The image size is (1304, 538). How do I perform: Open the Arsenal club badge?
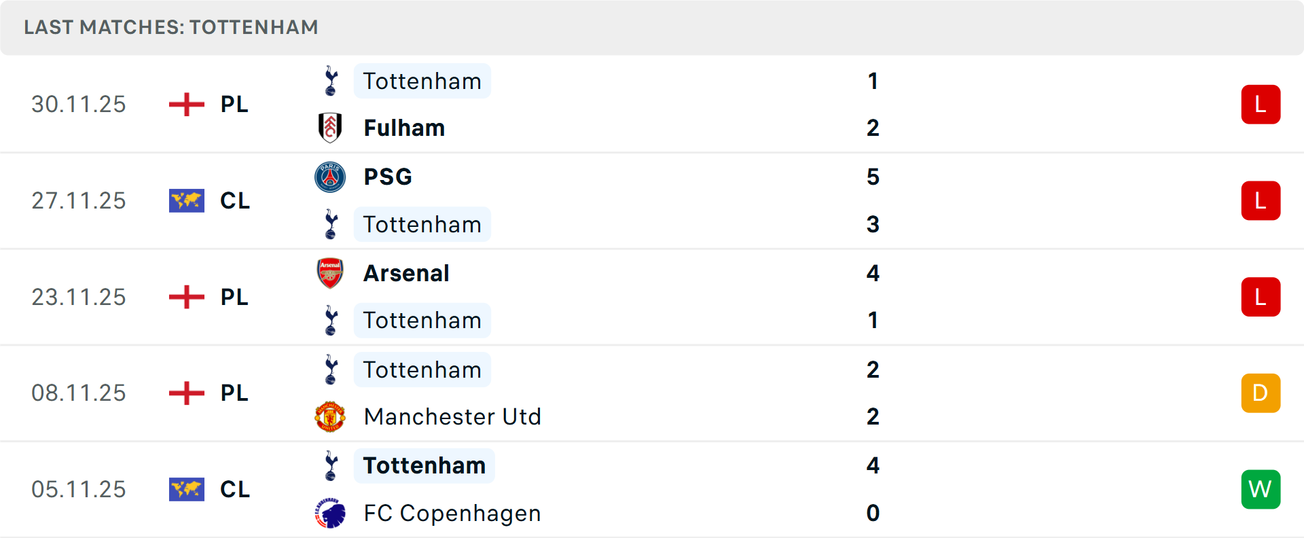click(331, 273)
